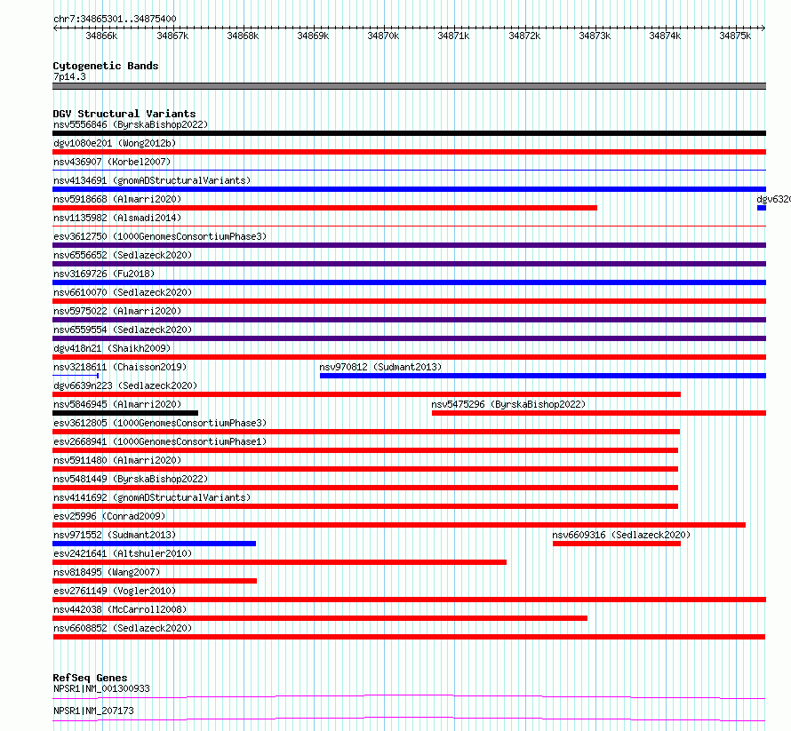Click the 34873k ruler tick label
This screenshot has width=791, height=731.
pyautogui.click(x=595, y=36)
